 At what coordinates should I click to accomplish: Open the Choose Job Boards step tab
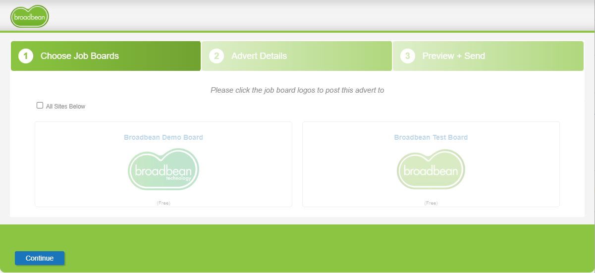[x=106, y=56]
